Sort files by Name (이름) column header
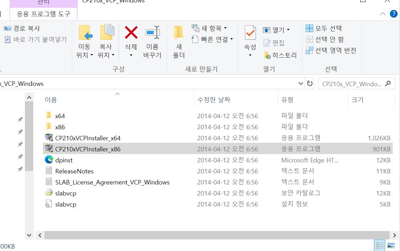The height and width of the screenshot is (251, 400). pyautogui.click(x=51, y=100)
